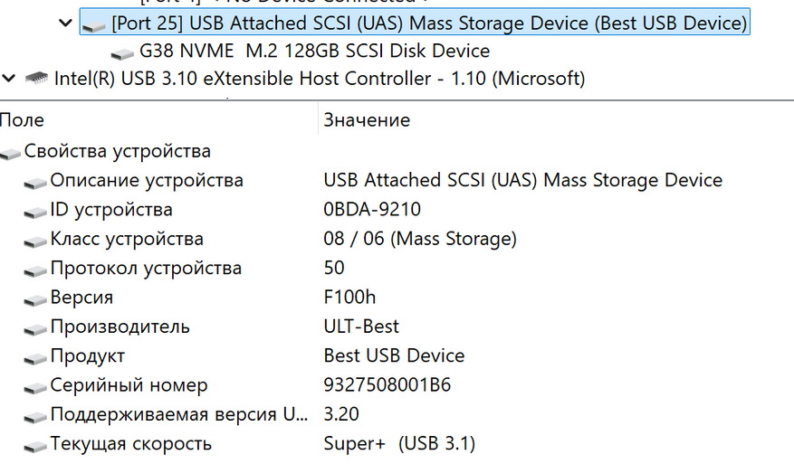This screenshot has height=464, width=794.
Task: Click the device ID value 0BDA-9210
Action: 371,210
